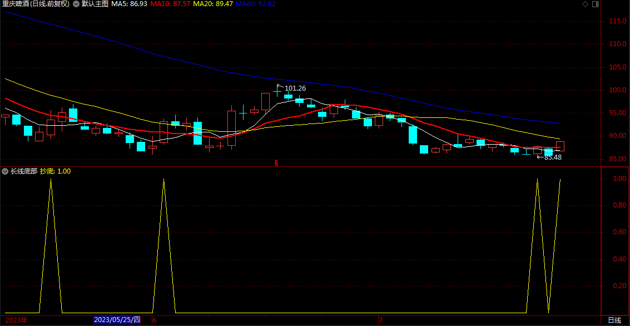
Task: Click the last red candlestick at right edge
Action: pyautogui.click(x=560, y=146)
